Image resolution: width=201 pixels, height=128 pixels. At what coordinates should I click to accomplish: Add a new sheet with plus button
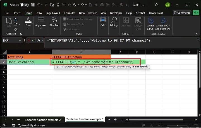click(x=115, y=120)
